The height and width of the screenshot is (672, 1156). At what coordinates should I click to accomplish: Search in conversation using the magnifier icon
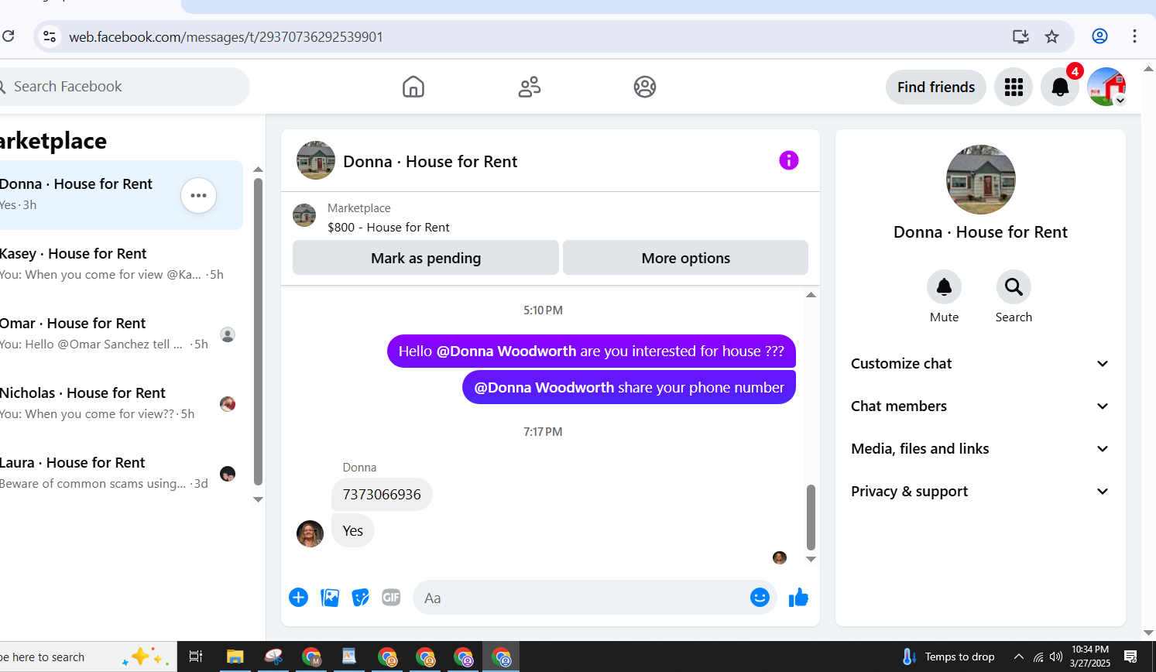[x=1014, y=287]
